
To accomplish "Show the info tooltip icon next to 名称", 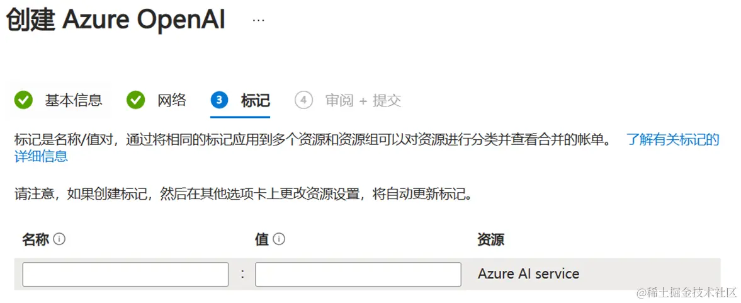I will [59, 239].
